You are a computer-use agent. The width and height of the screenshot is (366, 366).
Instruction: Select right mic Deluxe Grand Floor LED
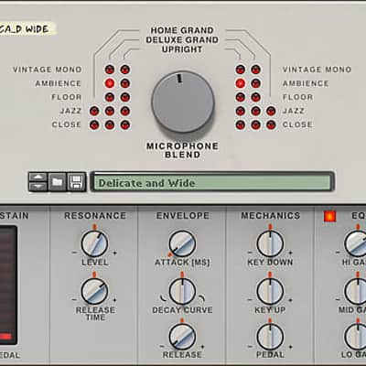click(255, 97)
